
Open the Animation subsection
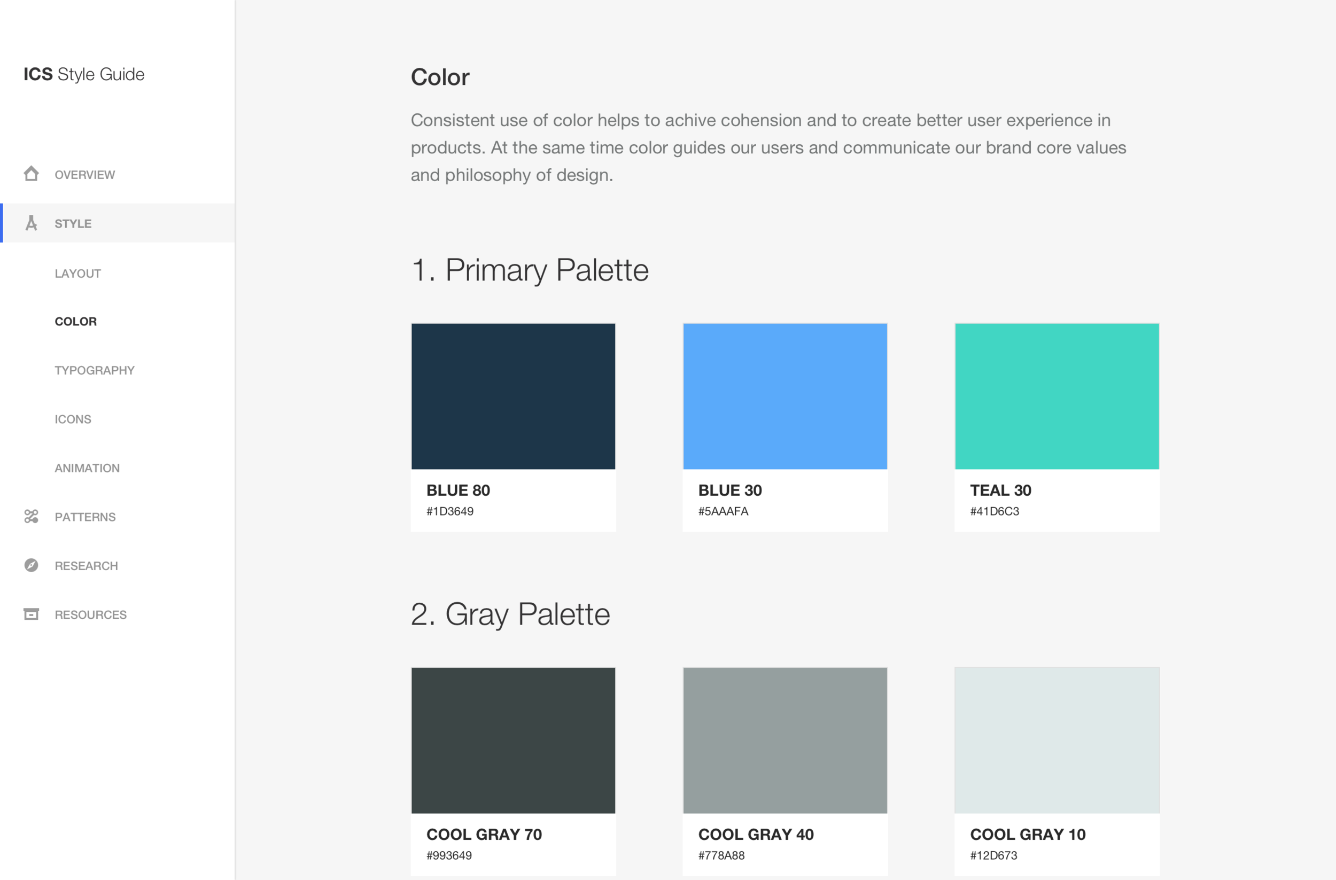[x=87, y=468]
